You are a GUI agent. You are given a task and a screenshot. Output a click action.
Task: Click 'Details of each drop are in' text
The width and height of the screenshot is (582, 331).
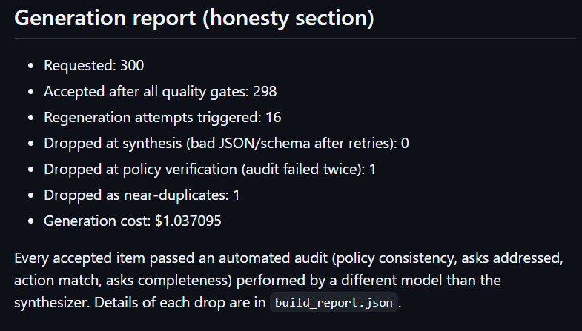pos(180,302)
